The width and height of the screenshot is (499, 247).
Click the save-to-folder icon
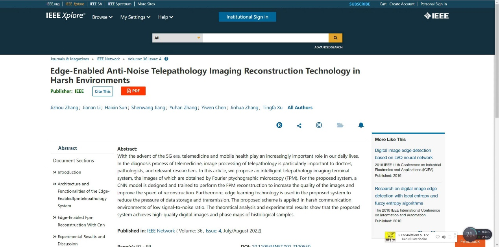click(x=340, y=125)
